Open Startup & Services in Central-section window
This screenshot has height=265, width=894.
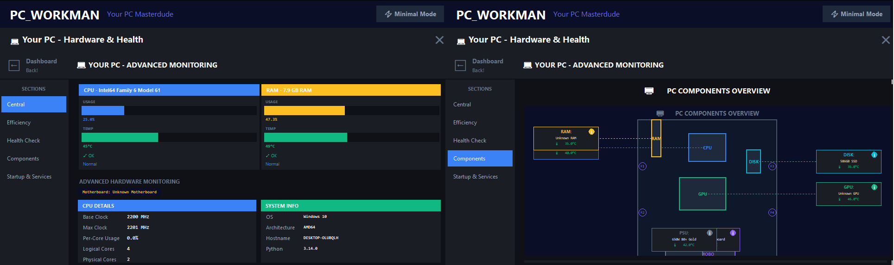tap(34, 177)
